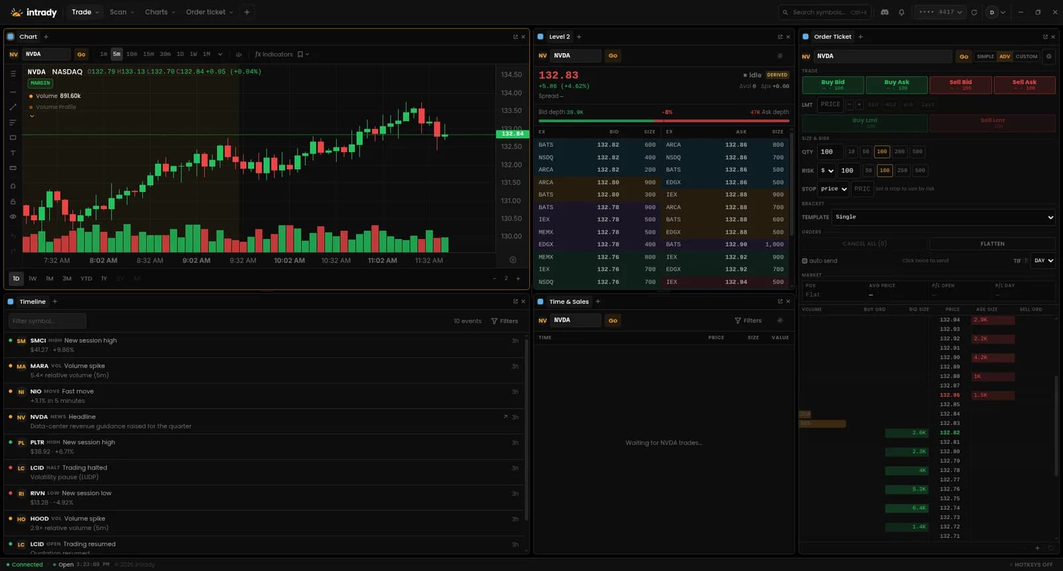Select quantity preset 200
The height and width of the screenshot is (571, 1063).
900,151
